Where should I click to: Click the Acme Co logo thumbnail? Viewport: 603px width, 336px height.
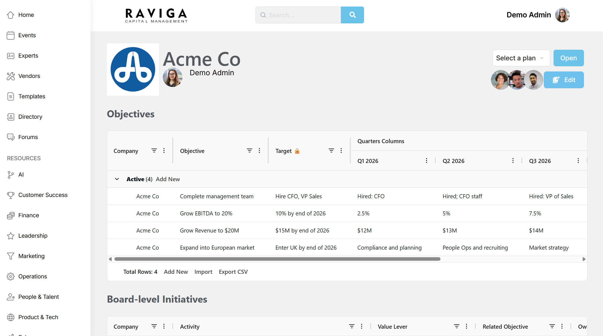click(133, 70)
